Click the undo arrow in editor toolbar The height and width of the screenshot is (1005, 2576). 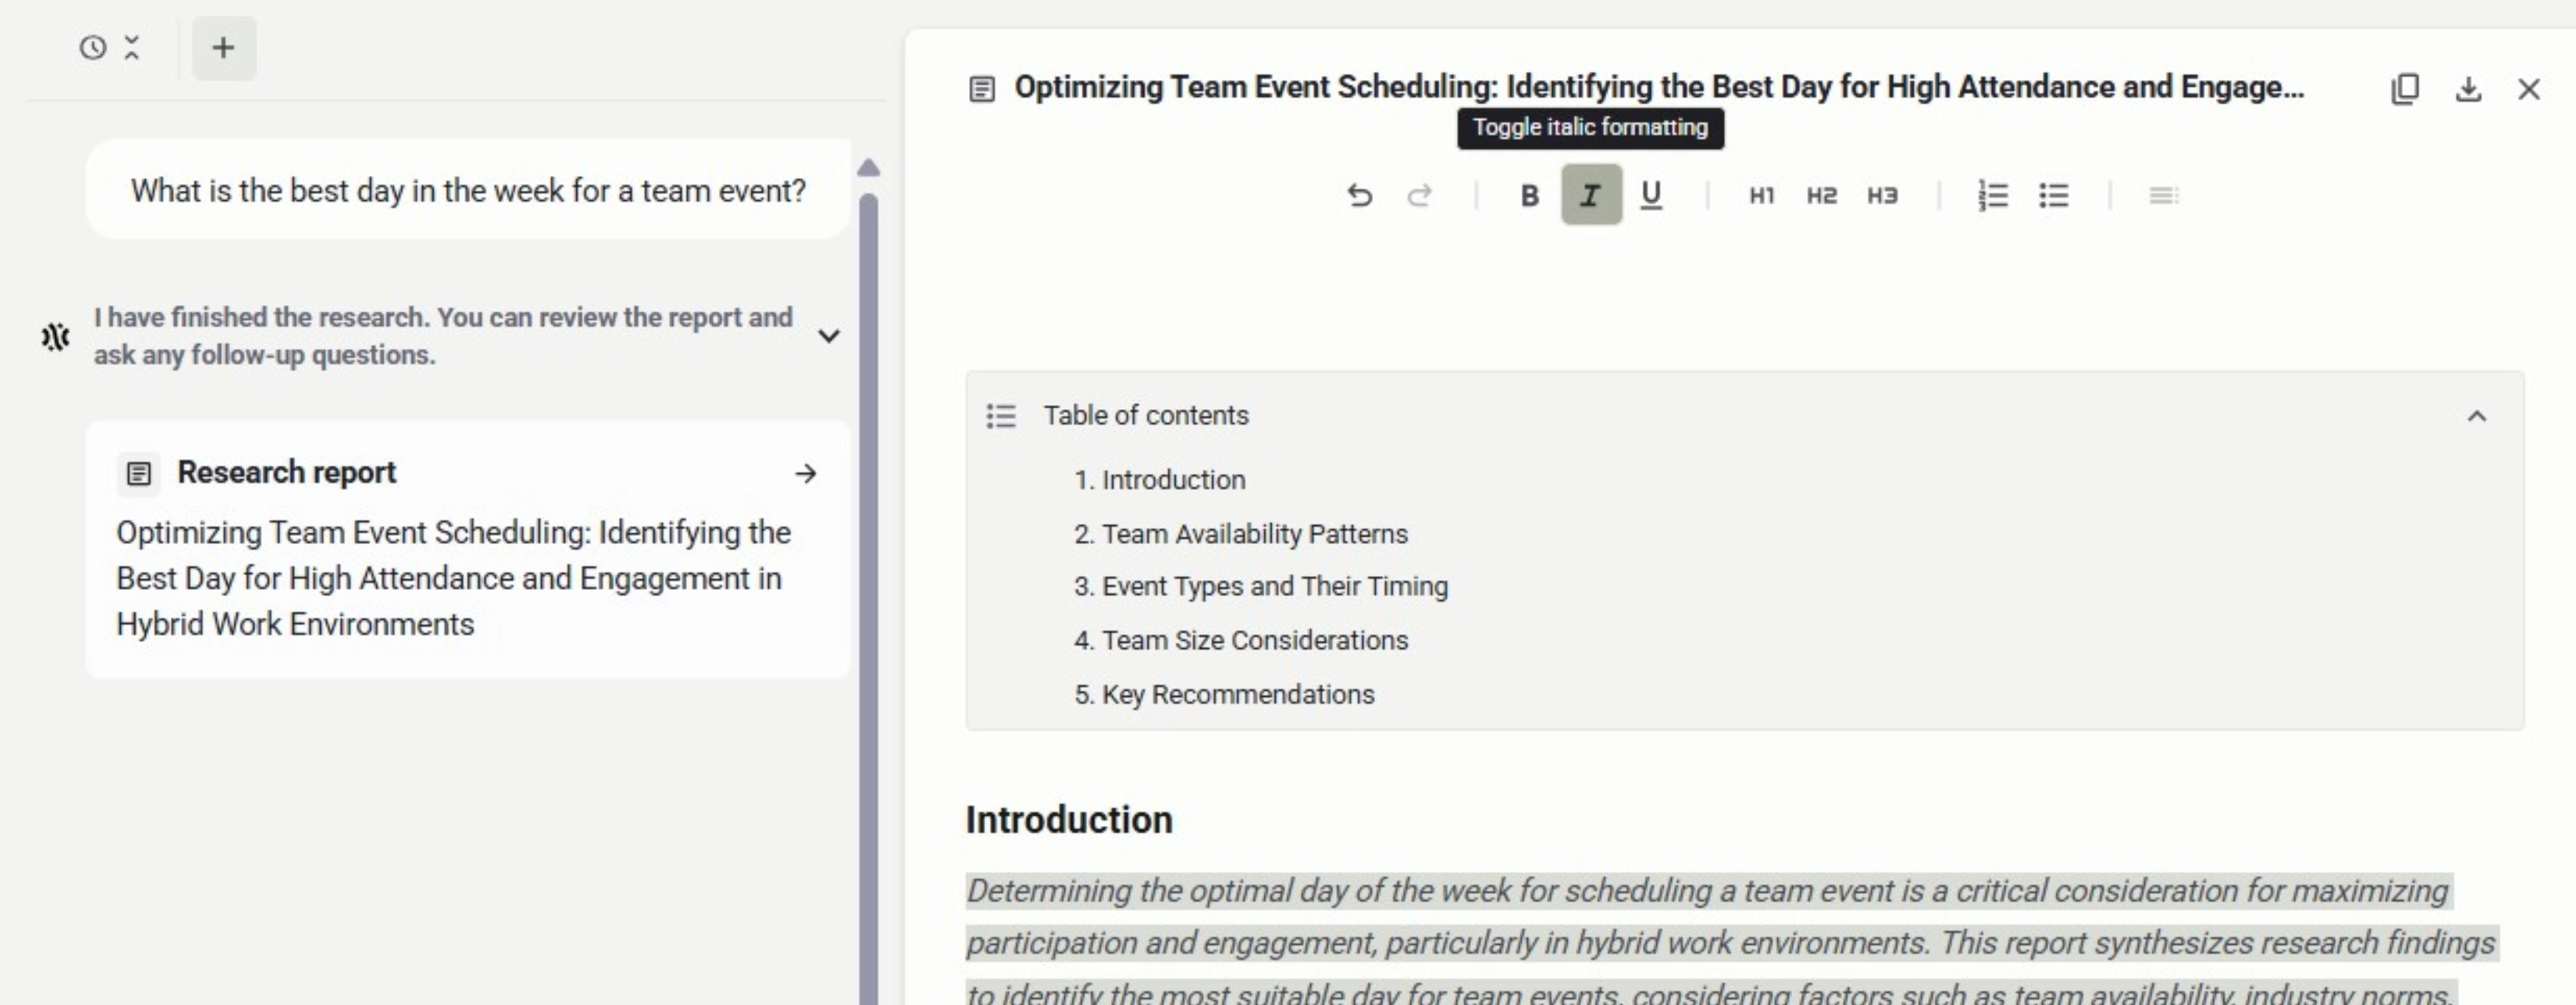1359,195
